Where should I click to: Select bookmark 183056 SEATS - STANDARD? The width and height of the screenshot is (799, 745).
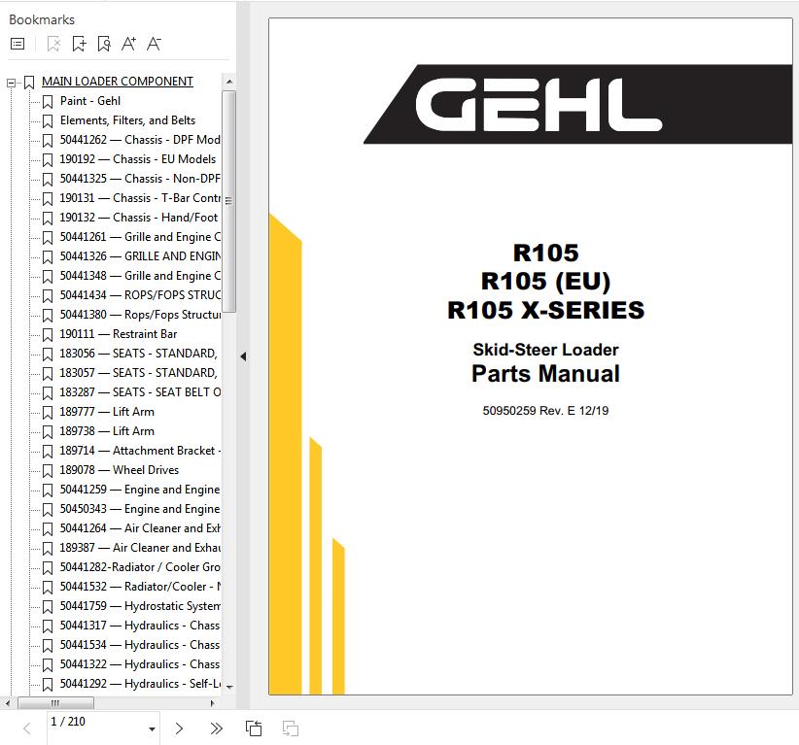pos(139,354)
